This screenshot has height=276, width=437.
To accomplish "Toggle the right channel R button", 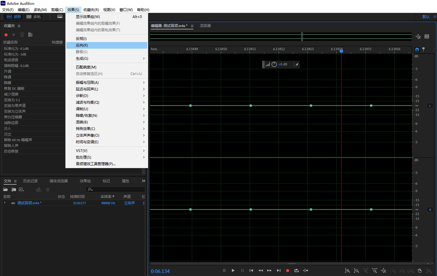I will click(x=430, y=210).
